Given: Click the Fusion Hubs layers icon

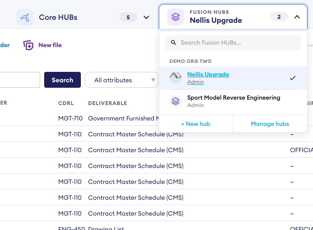Looking at the screenshot, I should point(176,17).
